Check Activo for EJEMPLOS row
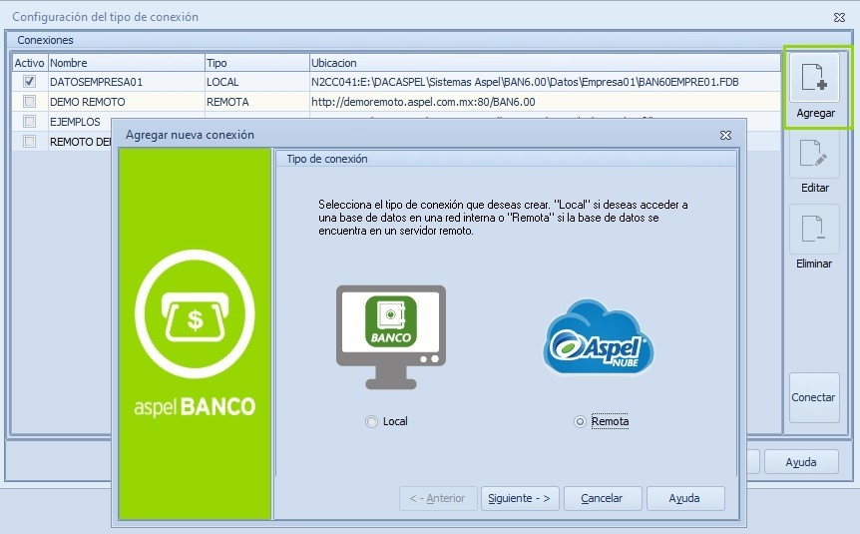The image size is (860, 534). coord(29,122)
